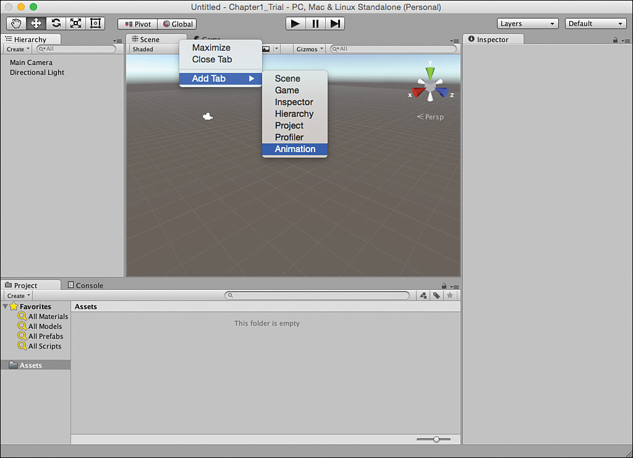
Task: Select the Move tool
Action: tap(36, 23)
